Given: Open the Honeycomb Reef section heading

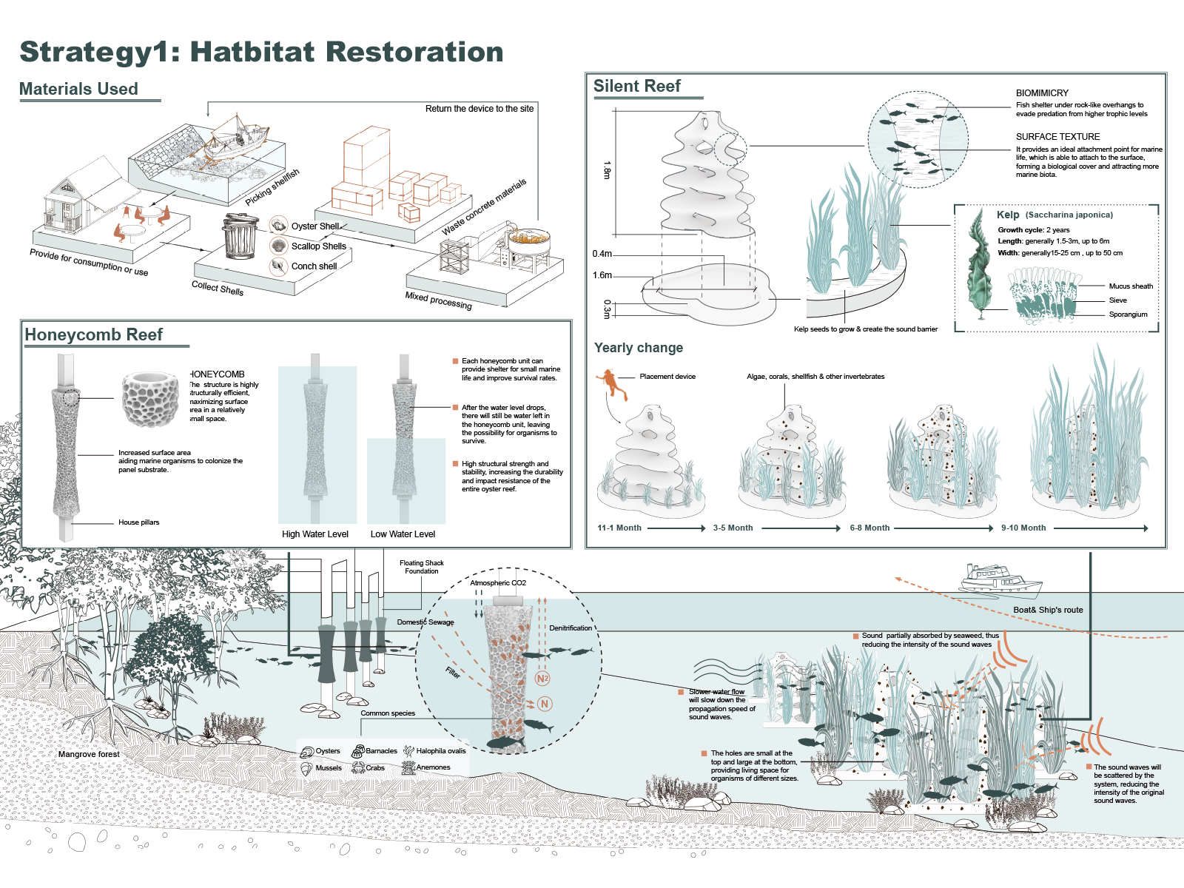Looking at the screenshot, I should (94, 334).
